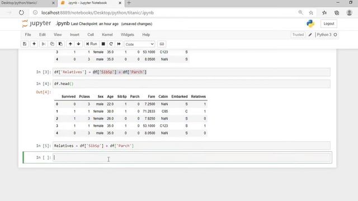
Task: Click the site information icon in address bar
Action: click(x=35, y=12)
